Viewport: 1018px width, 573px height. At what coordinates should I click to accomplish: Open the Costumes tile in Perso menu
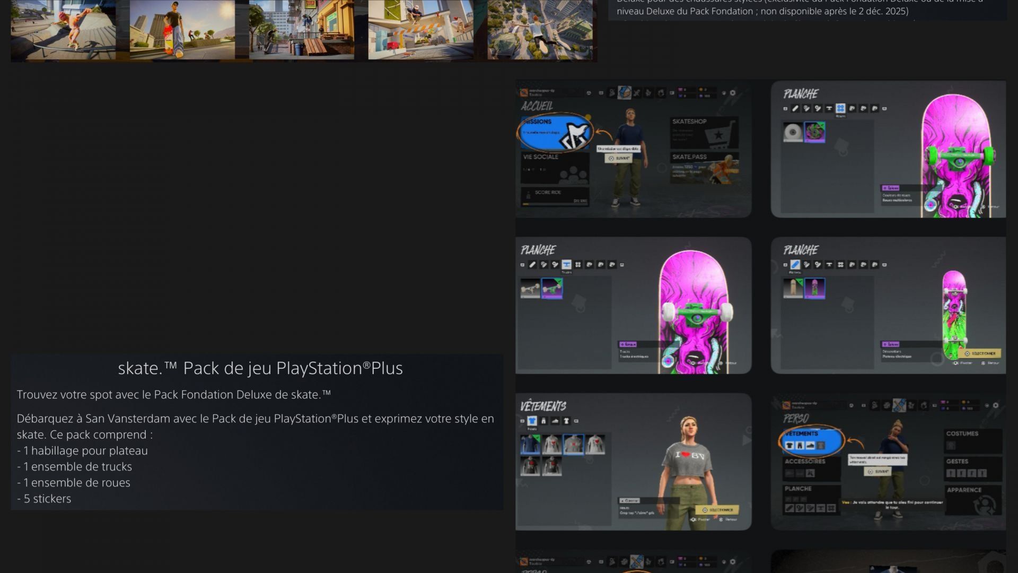[973, 440]
